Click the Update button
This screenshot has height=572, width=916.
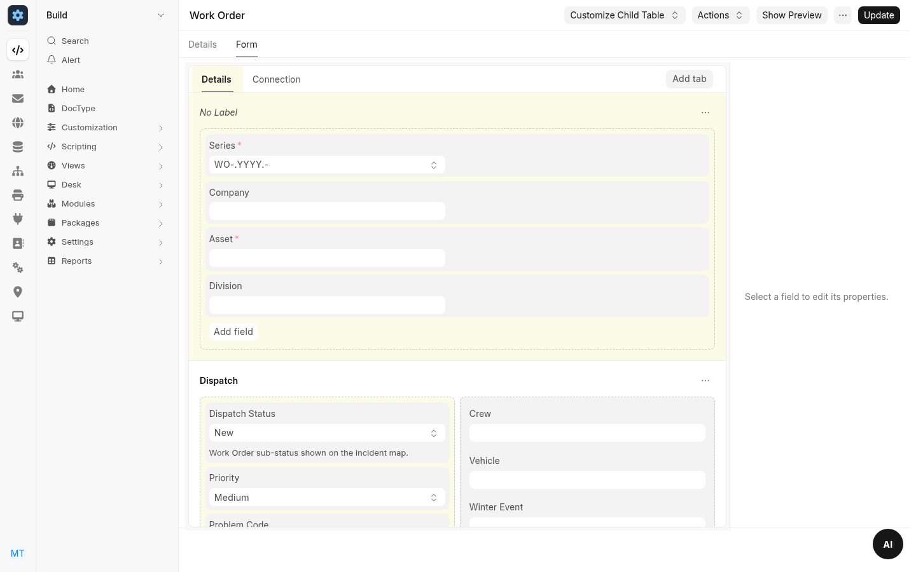click(879, 15)
